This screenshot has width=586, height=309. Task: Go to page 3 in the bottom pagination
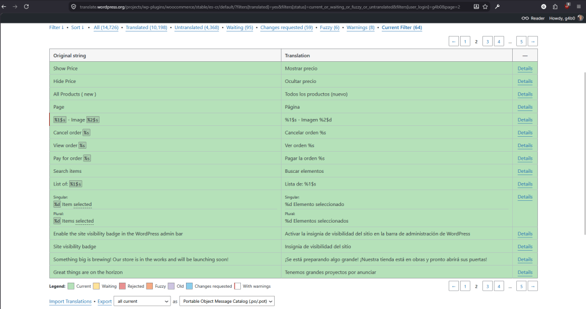[488, 286]
